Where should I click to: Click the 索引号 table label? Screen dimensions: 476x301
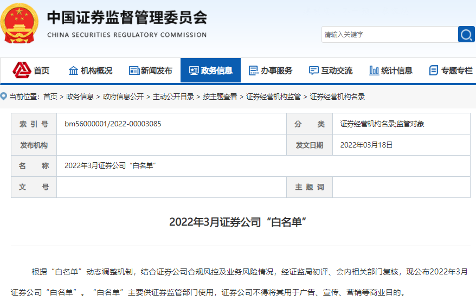click(x=34, y=124)
